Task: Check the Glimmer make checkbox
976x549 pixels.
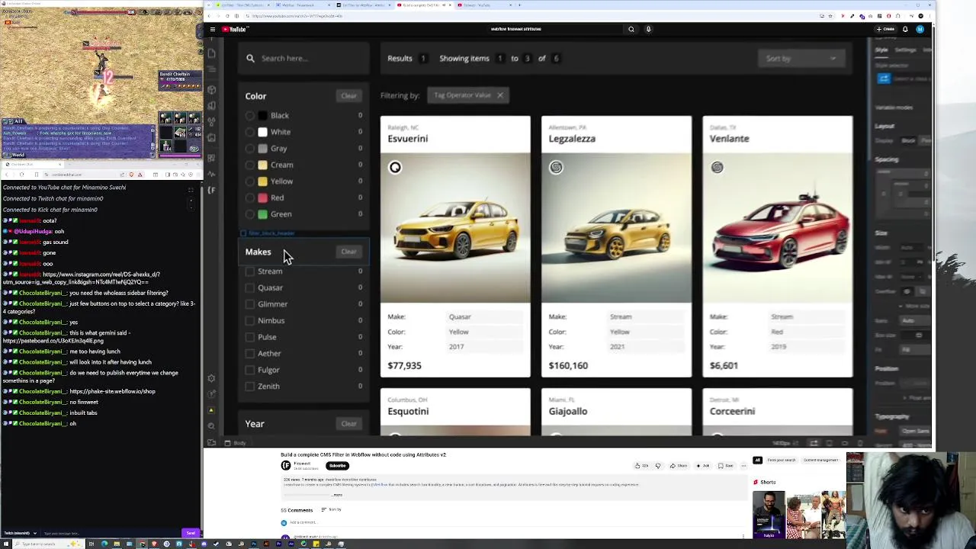Action: [x=249, y=304]
